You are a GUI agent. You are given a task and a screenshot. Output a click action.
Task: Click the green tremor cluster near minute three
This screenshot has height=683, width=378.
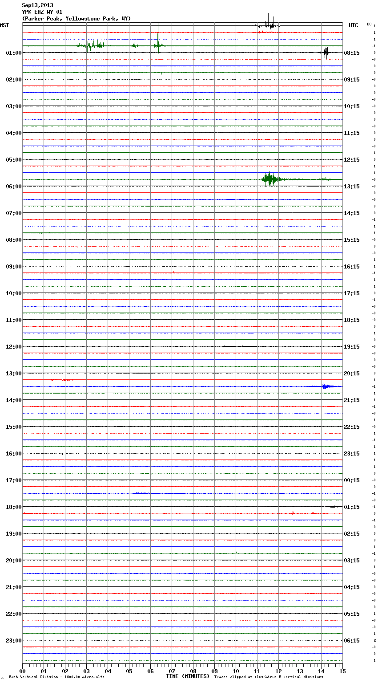point(90,45)
